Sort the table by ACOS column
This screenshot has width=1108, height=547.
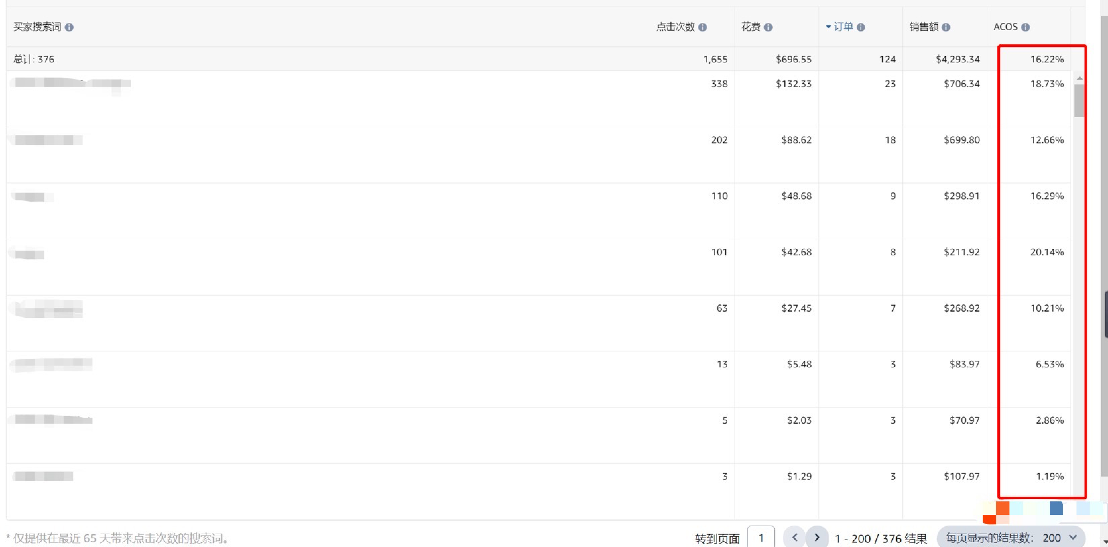click(1005, 27)
